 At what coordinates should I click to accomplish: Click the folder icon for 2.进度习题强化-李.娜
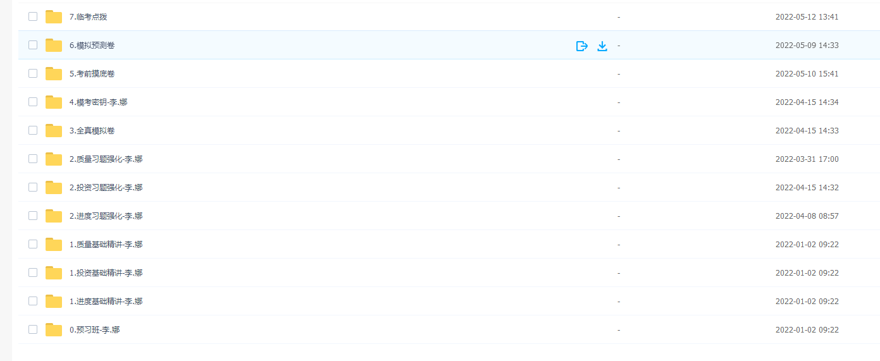pos(54,216)
